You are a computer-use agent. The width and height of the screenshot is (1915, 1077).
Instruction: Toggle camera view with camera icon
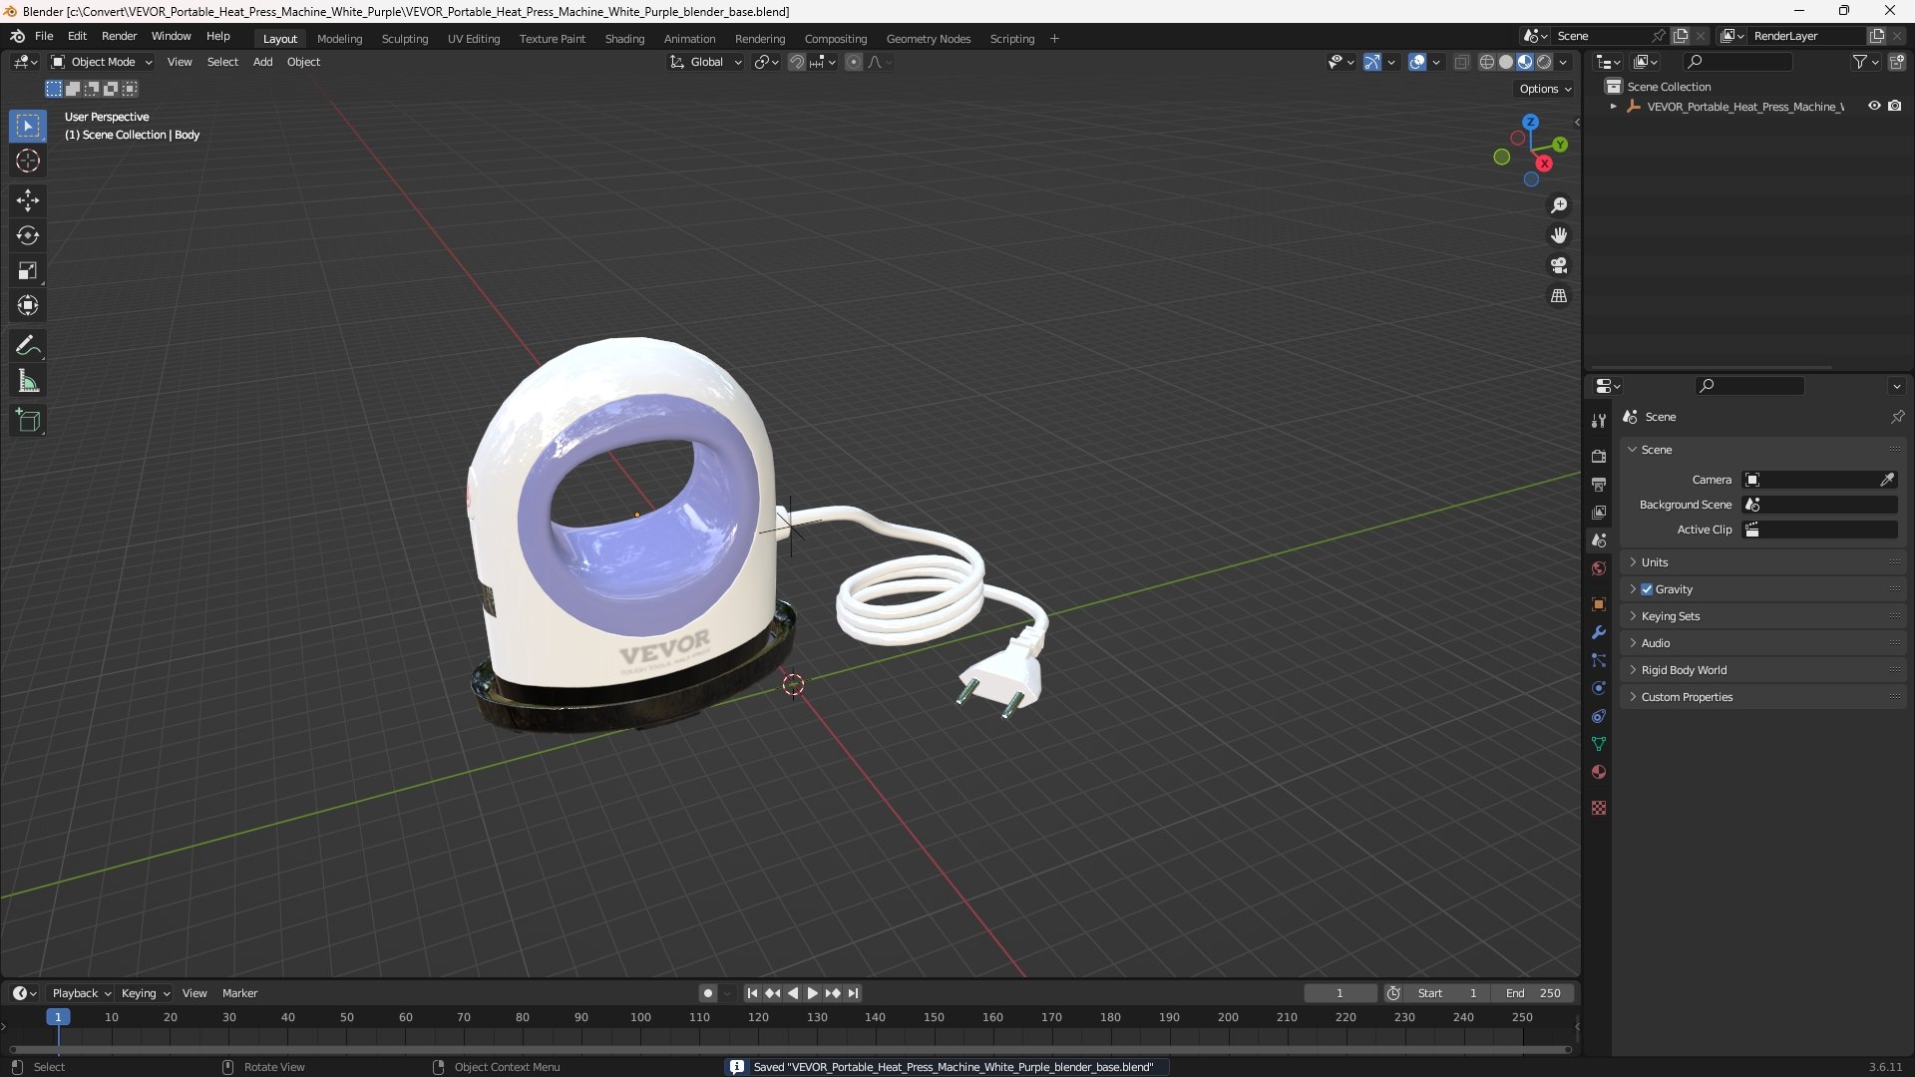pos(1559,265)
